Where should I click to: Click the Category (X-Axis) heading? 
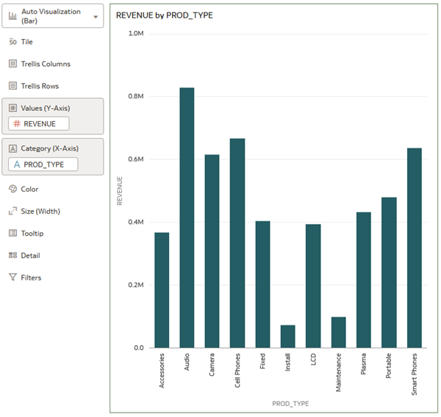point(49,148)
